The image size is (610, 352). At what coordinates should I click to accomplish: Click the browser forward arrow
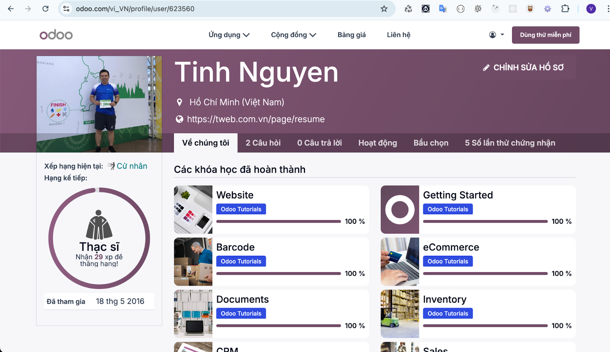(28, 8)
